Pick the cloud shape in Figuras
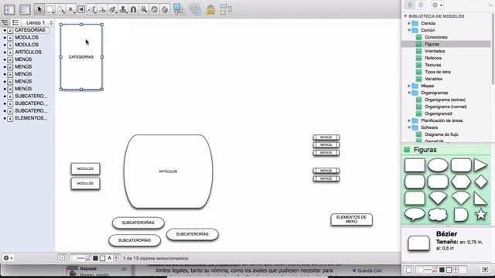 tap(438, 215)
